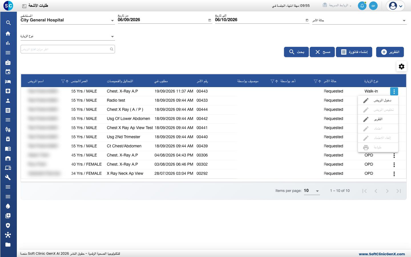Open the sidebar magnifier search icon
Viewport: 411px width, 257px height.
click(x=8, y=23)
